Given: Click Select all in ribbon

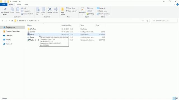Looking at the screenshot, I should click(x=101, y=8).
